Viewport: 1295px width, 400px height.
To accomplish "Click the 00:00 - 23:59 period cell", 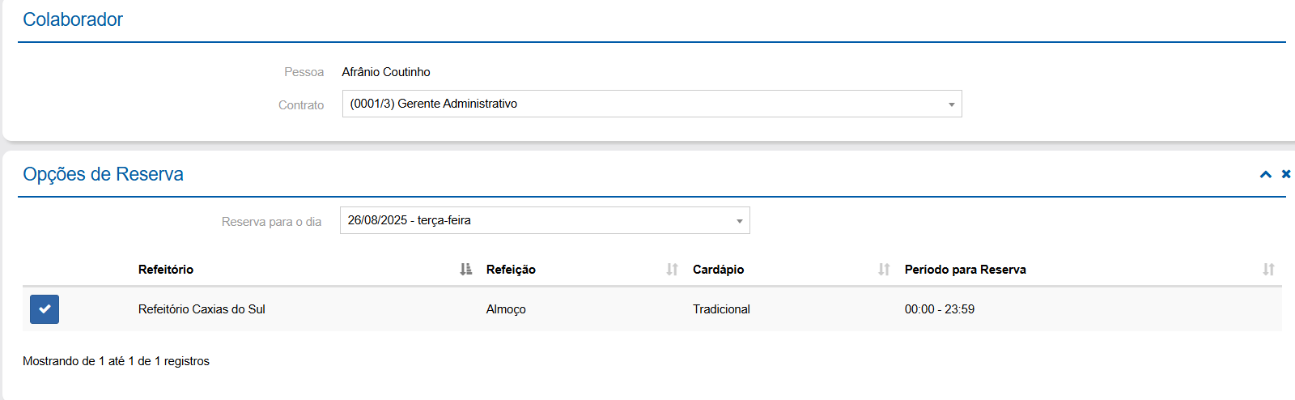I will (939, 309).
